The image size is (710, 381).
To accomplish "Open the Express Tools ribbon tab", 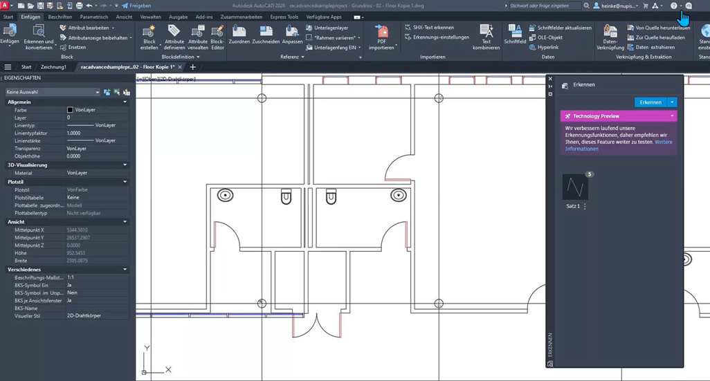I will pos(284,17).
